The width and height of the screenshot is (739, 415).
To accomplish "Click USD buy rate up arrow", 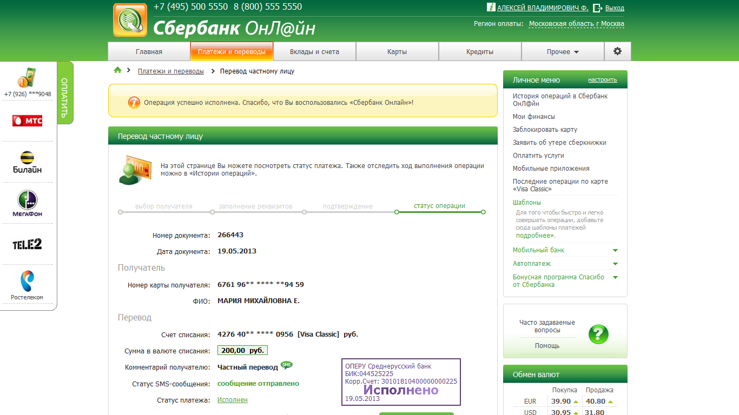I will click(576, 413).
